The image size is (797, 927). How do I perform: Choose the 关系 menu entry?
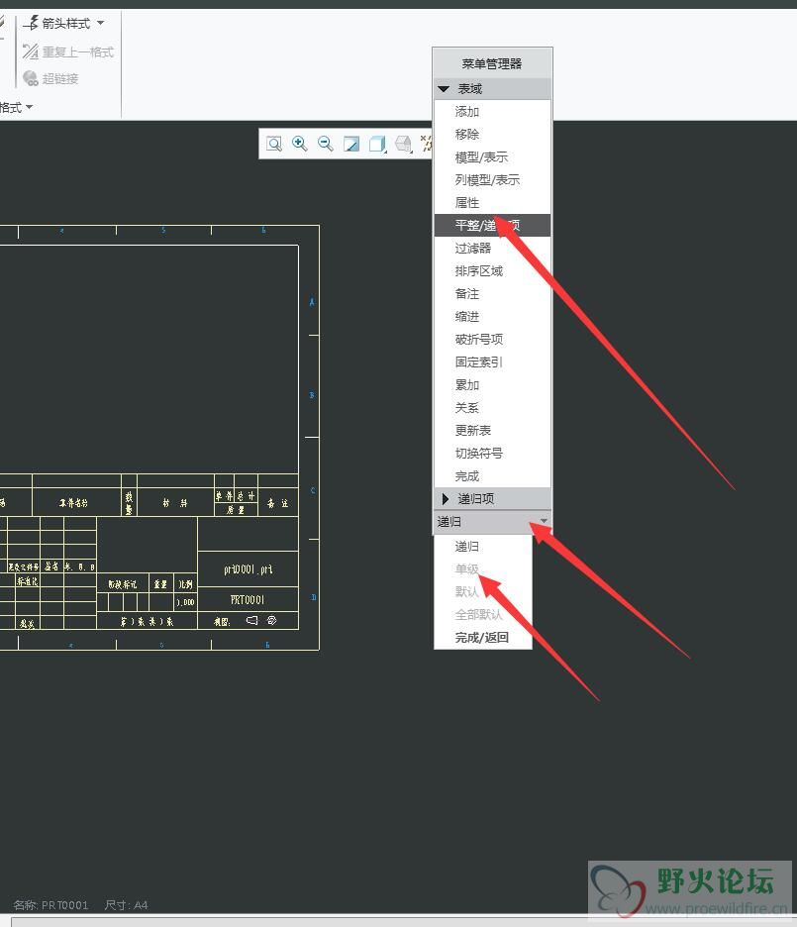[x=466, y=408]
